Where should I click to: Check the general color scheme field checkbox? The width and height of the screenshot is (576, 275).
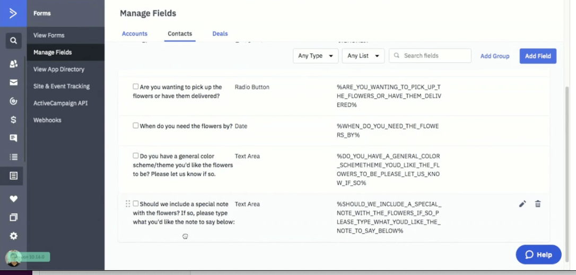coord(136,156)
